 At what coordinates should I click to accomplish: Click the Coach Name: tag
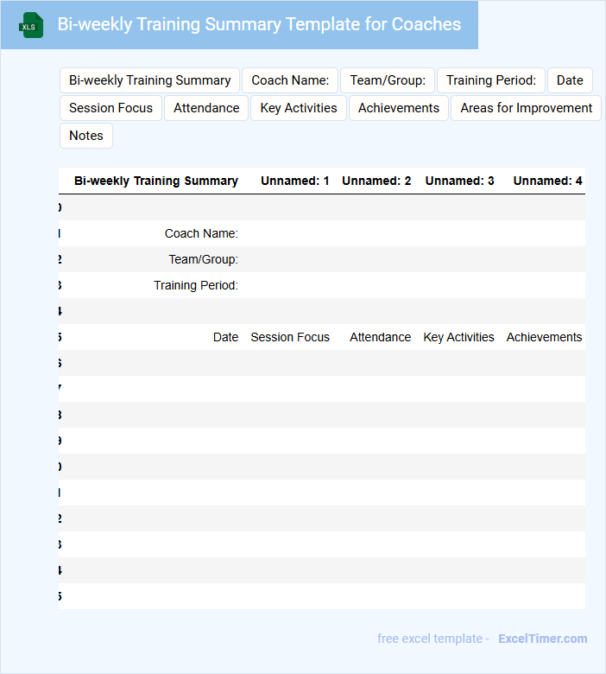290,80
